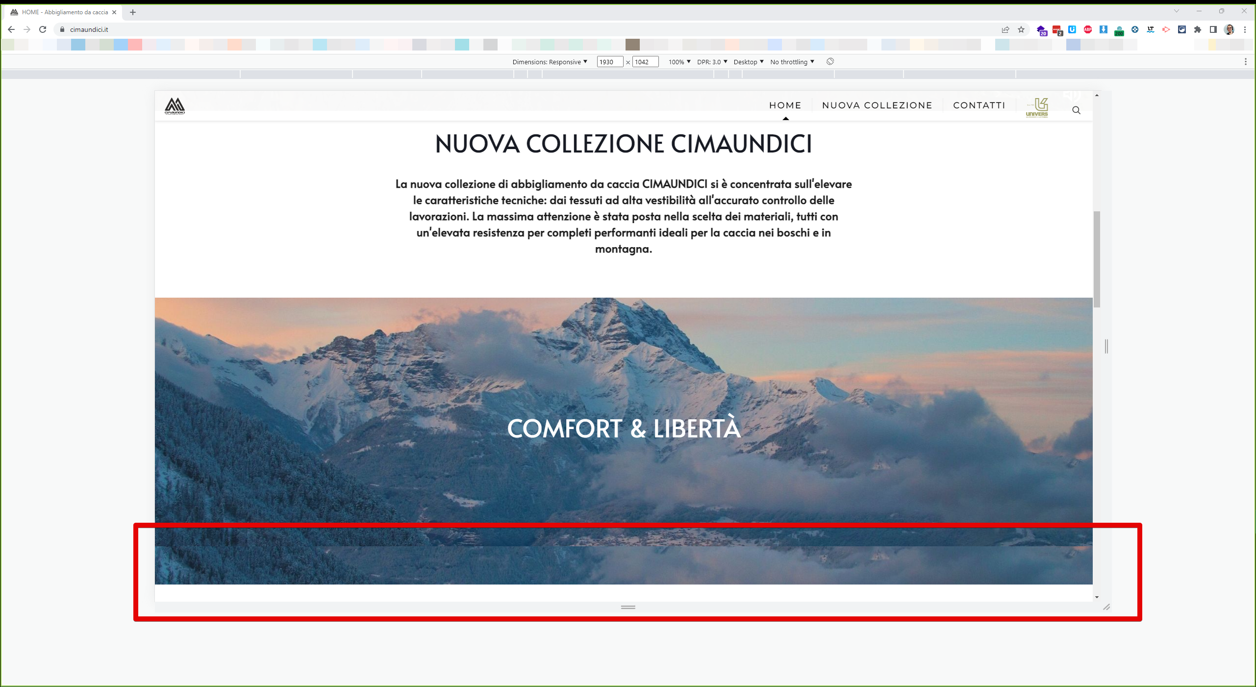The height and width of the screenshot is (687, 1256).
Task: Click the blue U extension icon
Action: (x=1072, y=29)
